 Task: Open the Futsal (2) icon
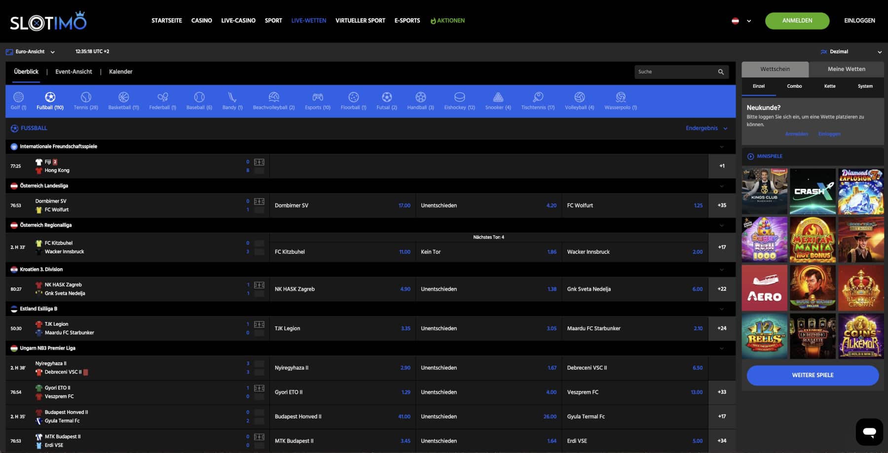(x=387, y=97)
